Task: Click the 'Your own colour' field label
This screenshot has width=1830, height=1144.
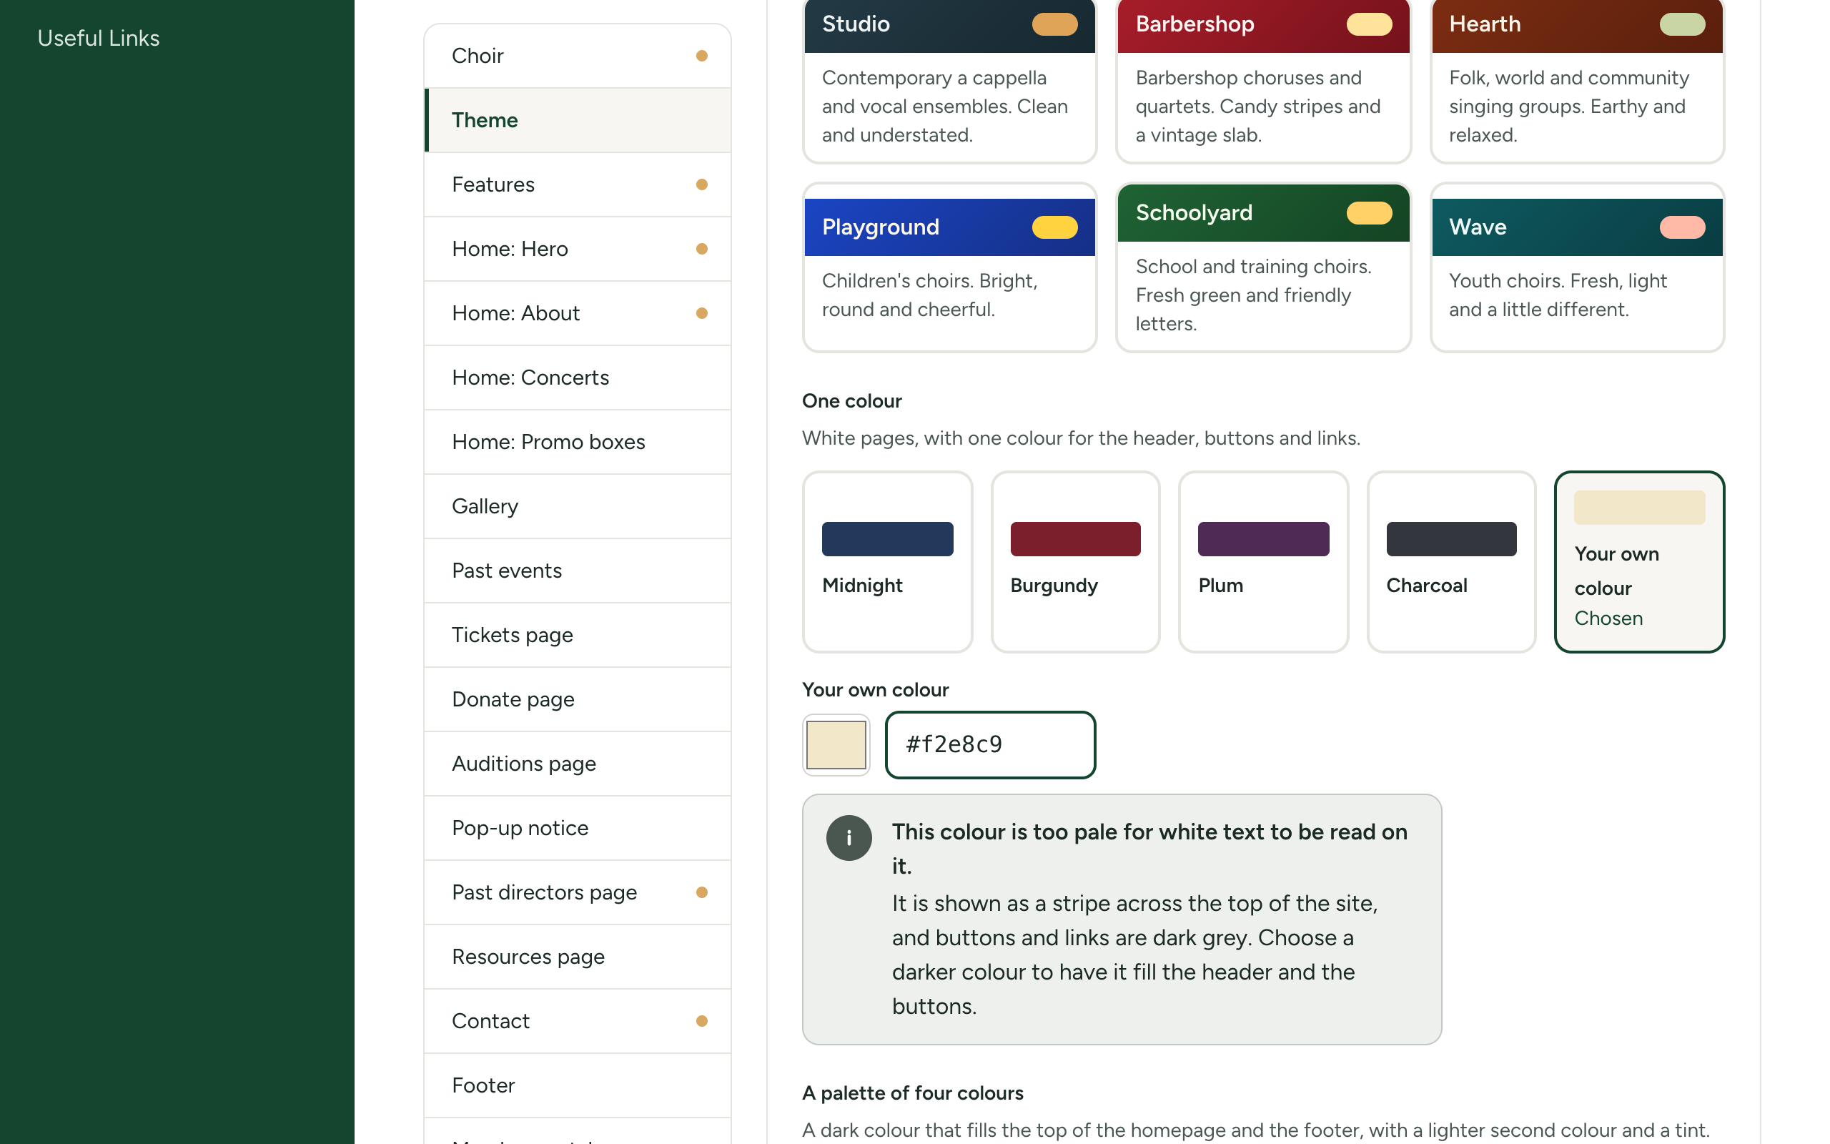Action: (x=876, y=690)
